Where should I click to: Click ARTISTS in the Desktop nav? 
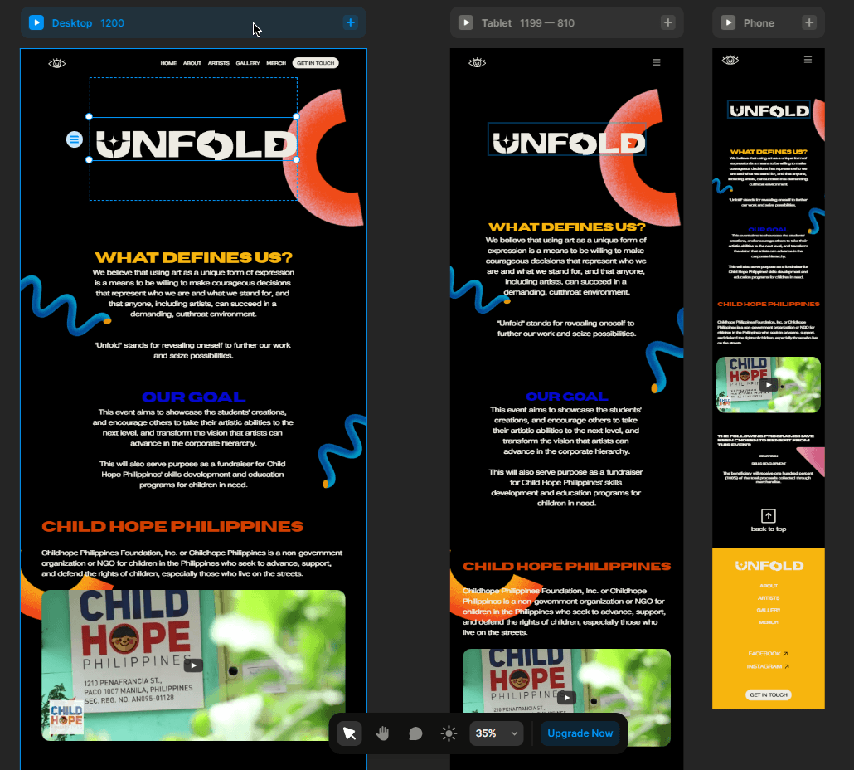click(x=218, y=63)
